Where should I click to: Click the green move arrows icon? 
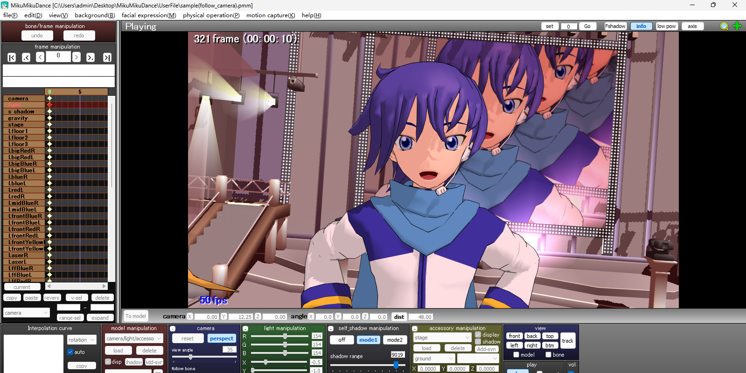click(x=737, y=26)
